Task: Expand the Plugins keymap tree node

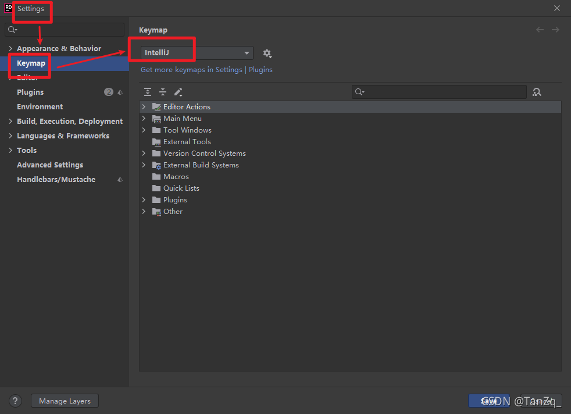Action: point(144,200)
